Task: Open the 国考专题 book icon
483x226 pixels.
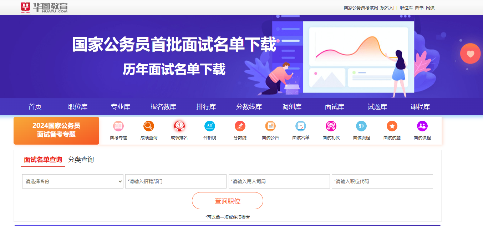Action: pos(118,126)
